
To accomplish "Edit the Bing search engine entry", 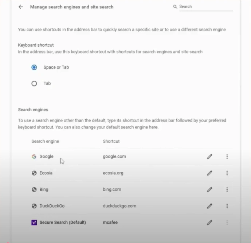I will tap(209, 190).
